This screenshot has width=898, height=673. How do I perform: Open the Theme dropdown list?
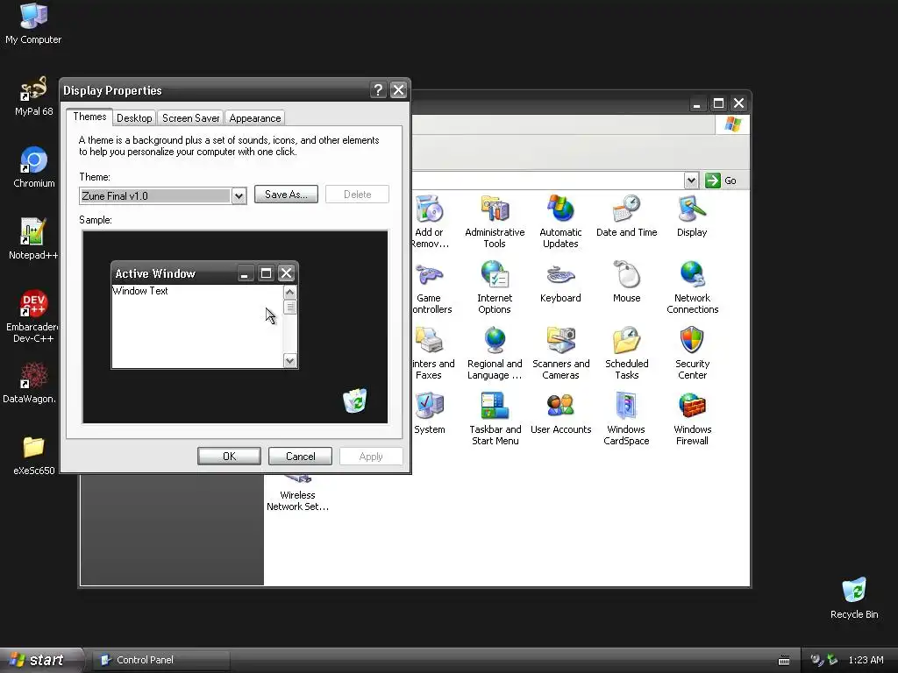click(x=239, y=196)
